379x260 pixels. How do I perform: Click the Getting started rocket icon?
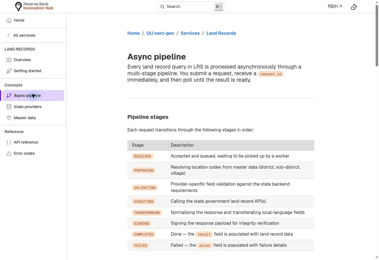pyautogui.click(x=9, y=71)
